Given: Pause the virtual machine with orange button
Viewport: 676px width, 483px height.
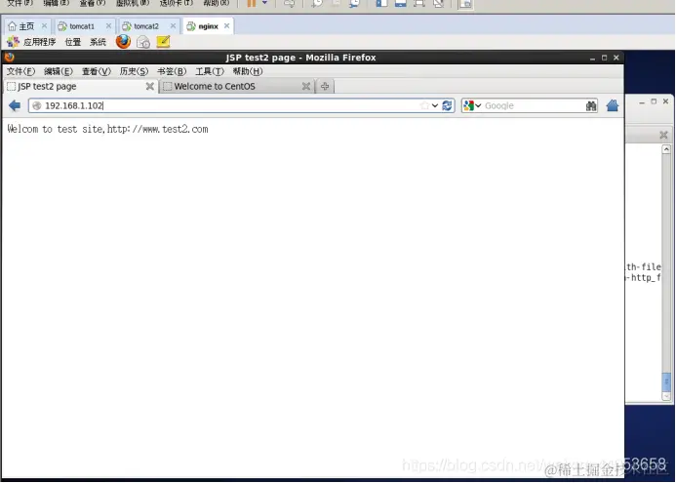Looking at the screenshot, I should [x=252, y=4].
